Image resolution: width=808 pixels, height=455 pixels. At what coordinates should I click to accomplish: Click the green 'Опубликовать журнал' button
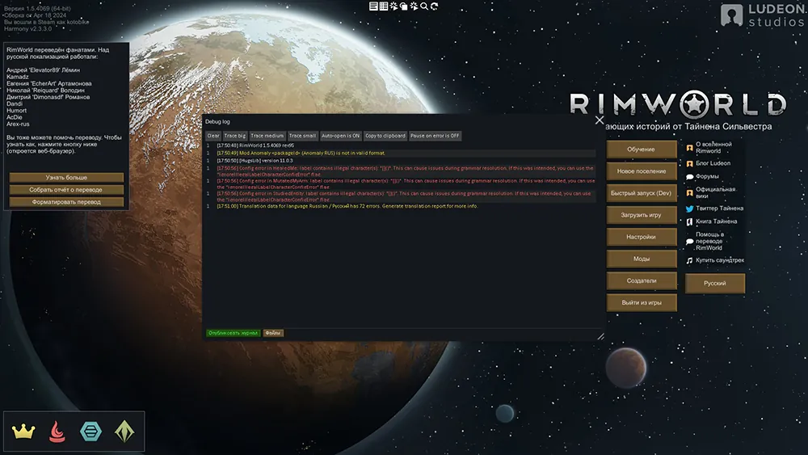click(x=233, y=332)
